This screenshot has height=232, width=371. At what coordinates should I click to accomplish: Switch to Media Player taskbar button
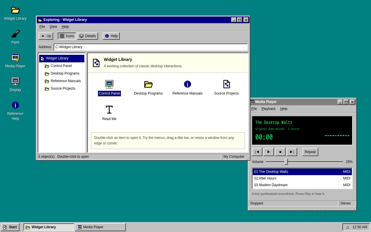coord(100,227)
